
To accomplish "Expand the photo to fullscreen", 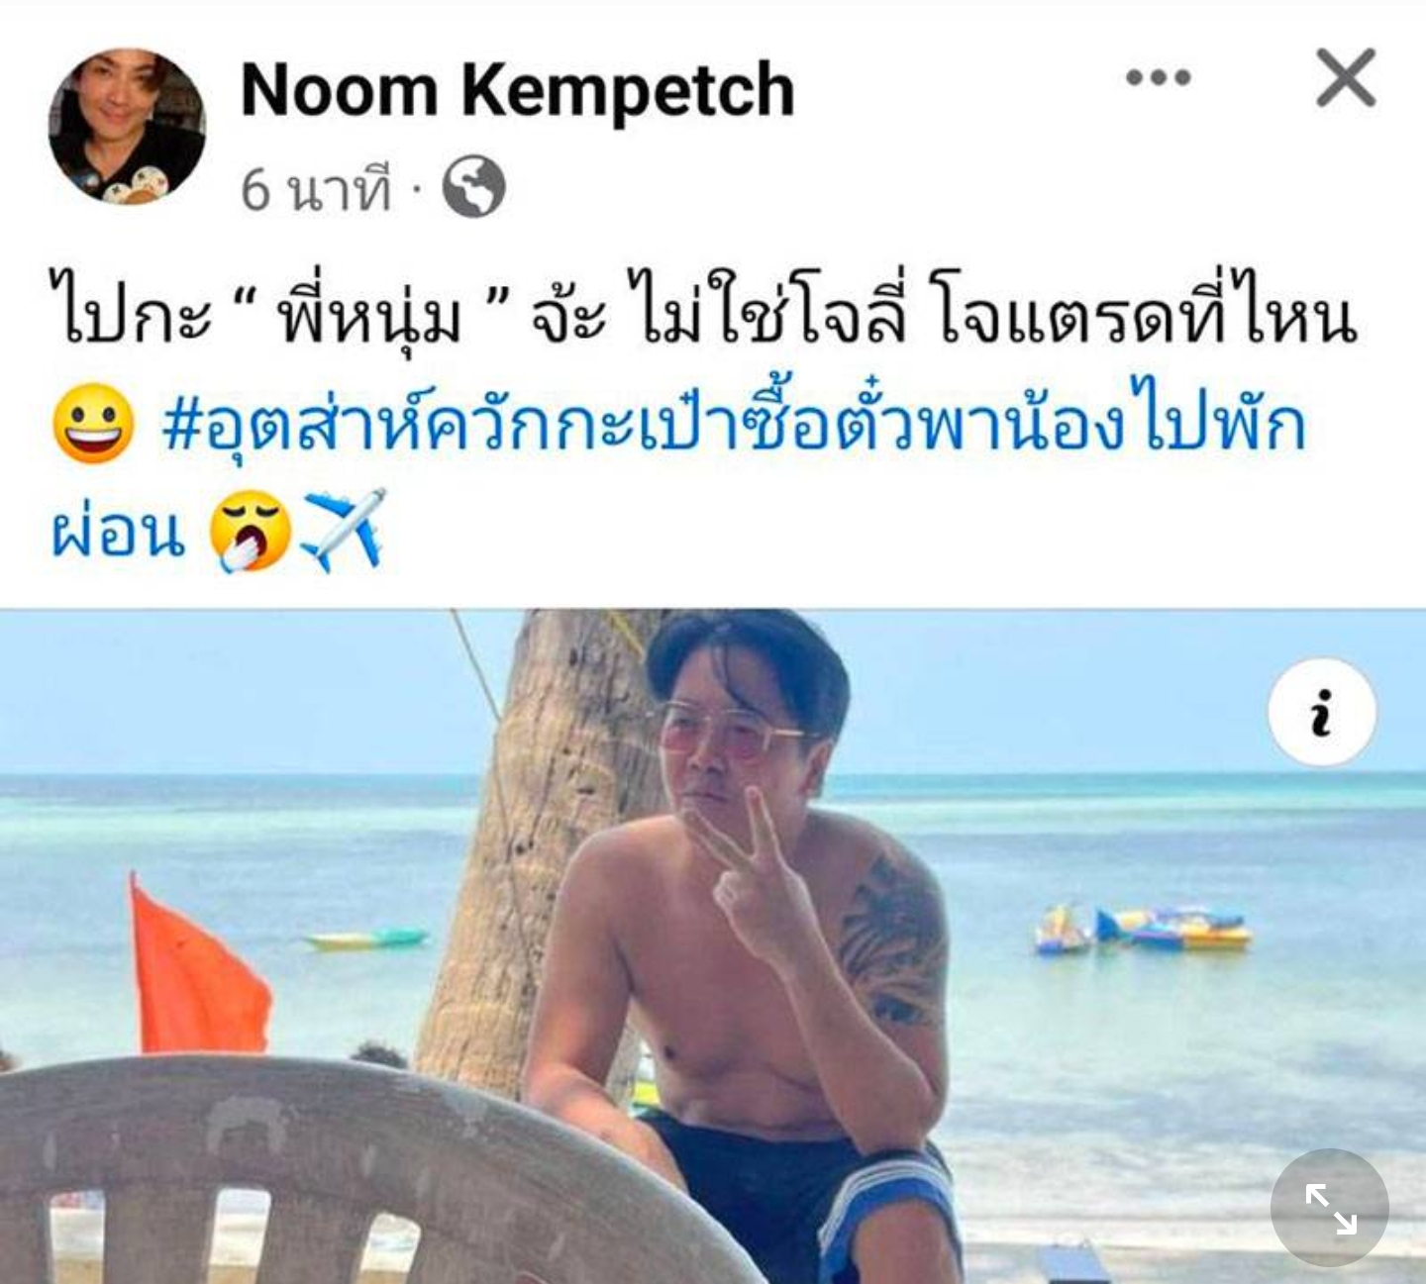I will pyautogui.click(x=1330, y=1208).
